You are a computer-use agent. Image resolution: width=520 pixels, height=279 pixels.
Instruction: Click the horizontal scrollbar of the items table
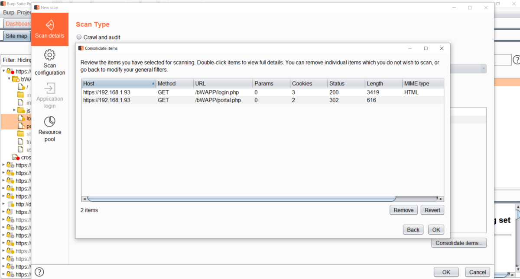click(x=242, y=199)
